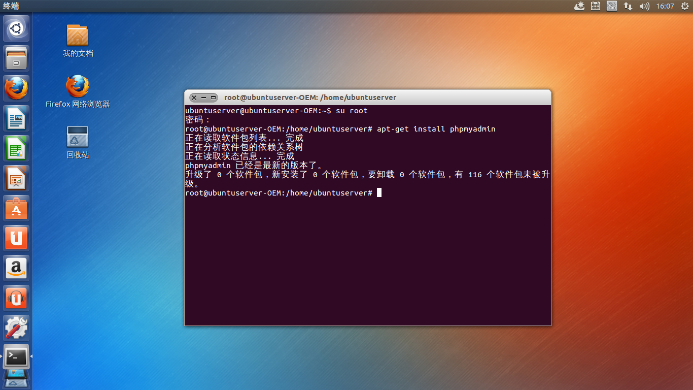Click the line 正在分析软件包的依赖关系树
Viewport: 693px width, 390px height.
pos(244,147)
